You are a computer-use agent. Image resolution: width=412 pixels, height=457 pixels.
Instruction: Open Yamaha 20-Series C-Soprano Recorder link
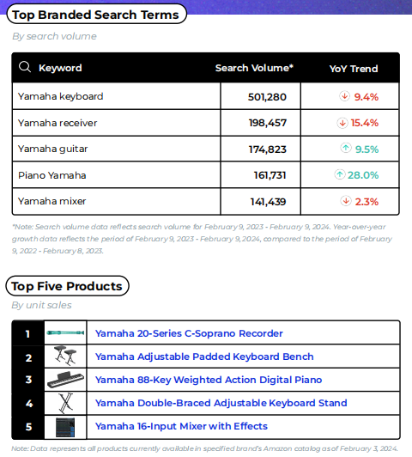(x=189, y=333)
